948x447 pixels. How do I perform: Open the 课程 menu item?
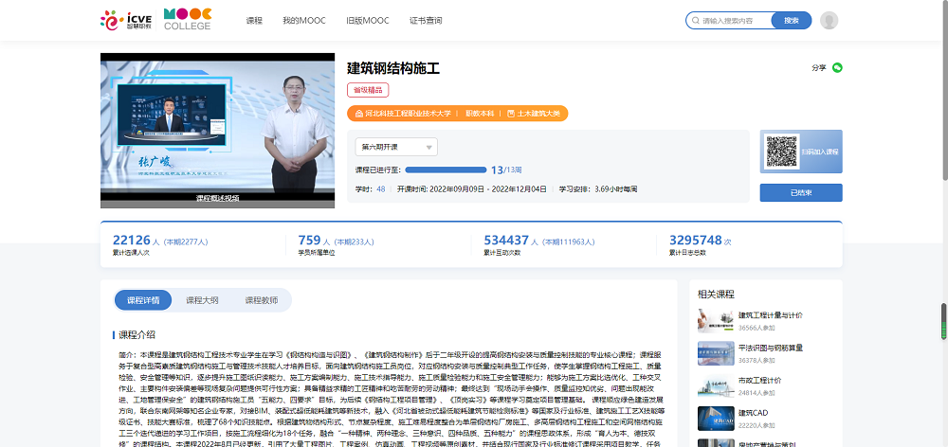[254, 20]
